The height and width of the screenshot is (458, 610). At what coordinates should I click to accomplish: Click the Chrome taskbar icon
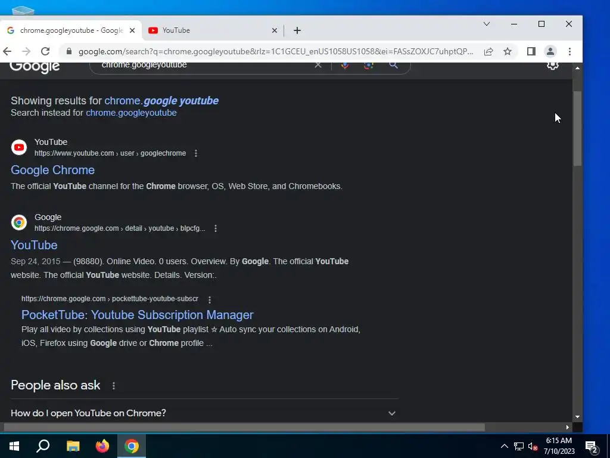click(x=132, y=446)
